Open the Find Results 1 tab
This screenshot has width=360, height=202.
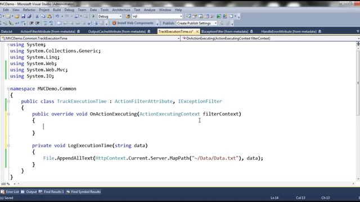(51, 192)
